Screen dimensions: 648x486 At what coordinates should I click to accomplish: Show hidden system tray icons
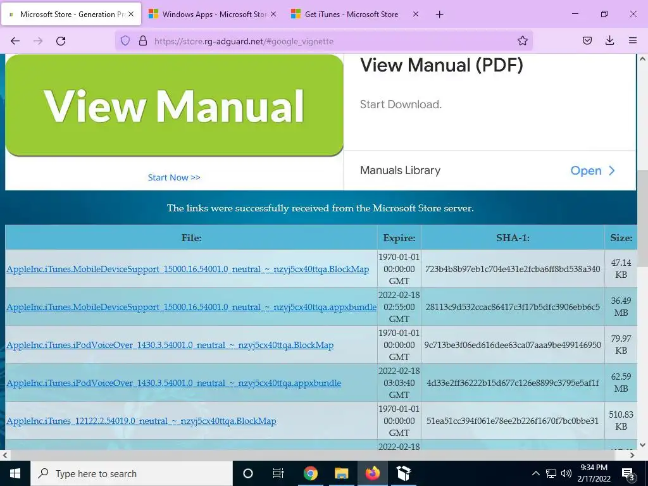pos(535,473)
